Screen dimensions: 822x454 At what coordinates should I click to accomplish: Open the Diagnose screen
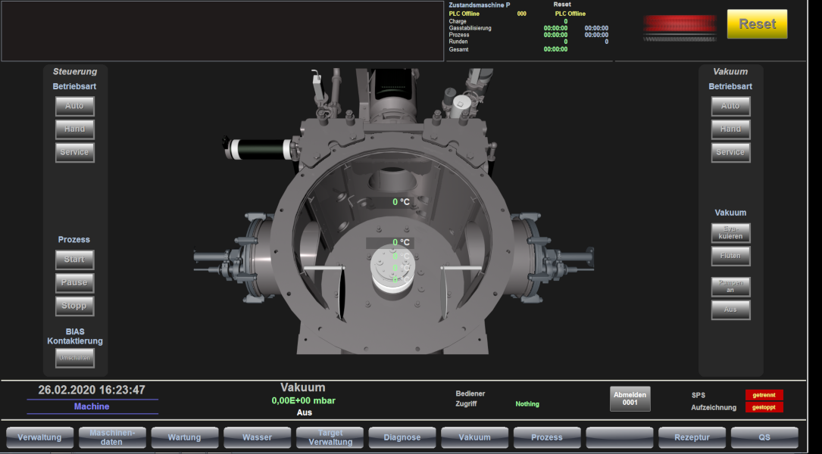402,437
